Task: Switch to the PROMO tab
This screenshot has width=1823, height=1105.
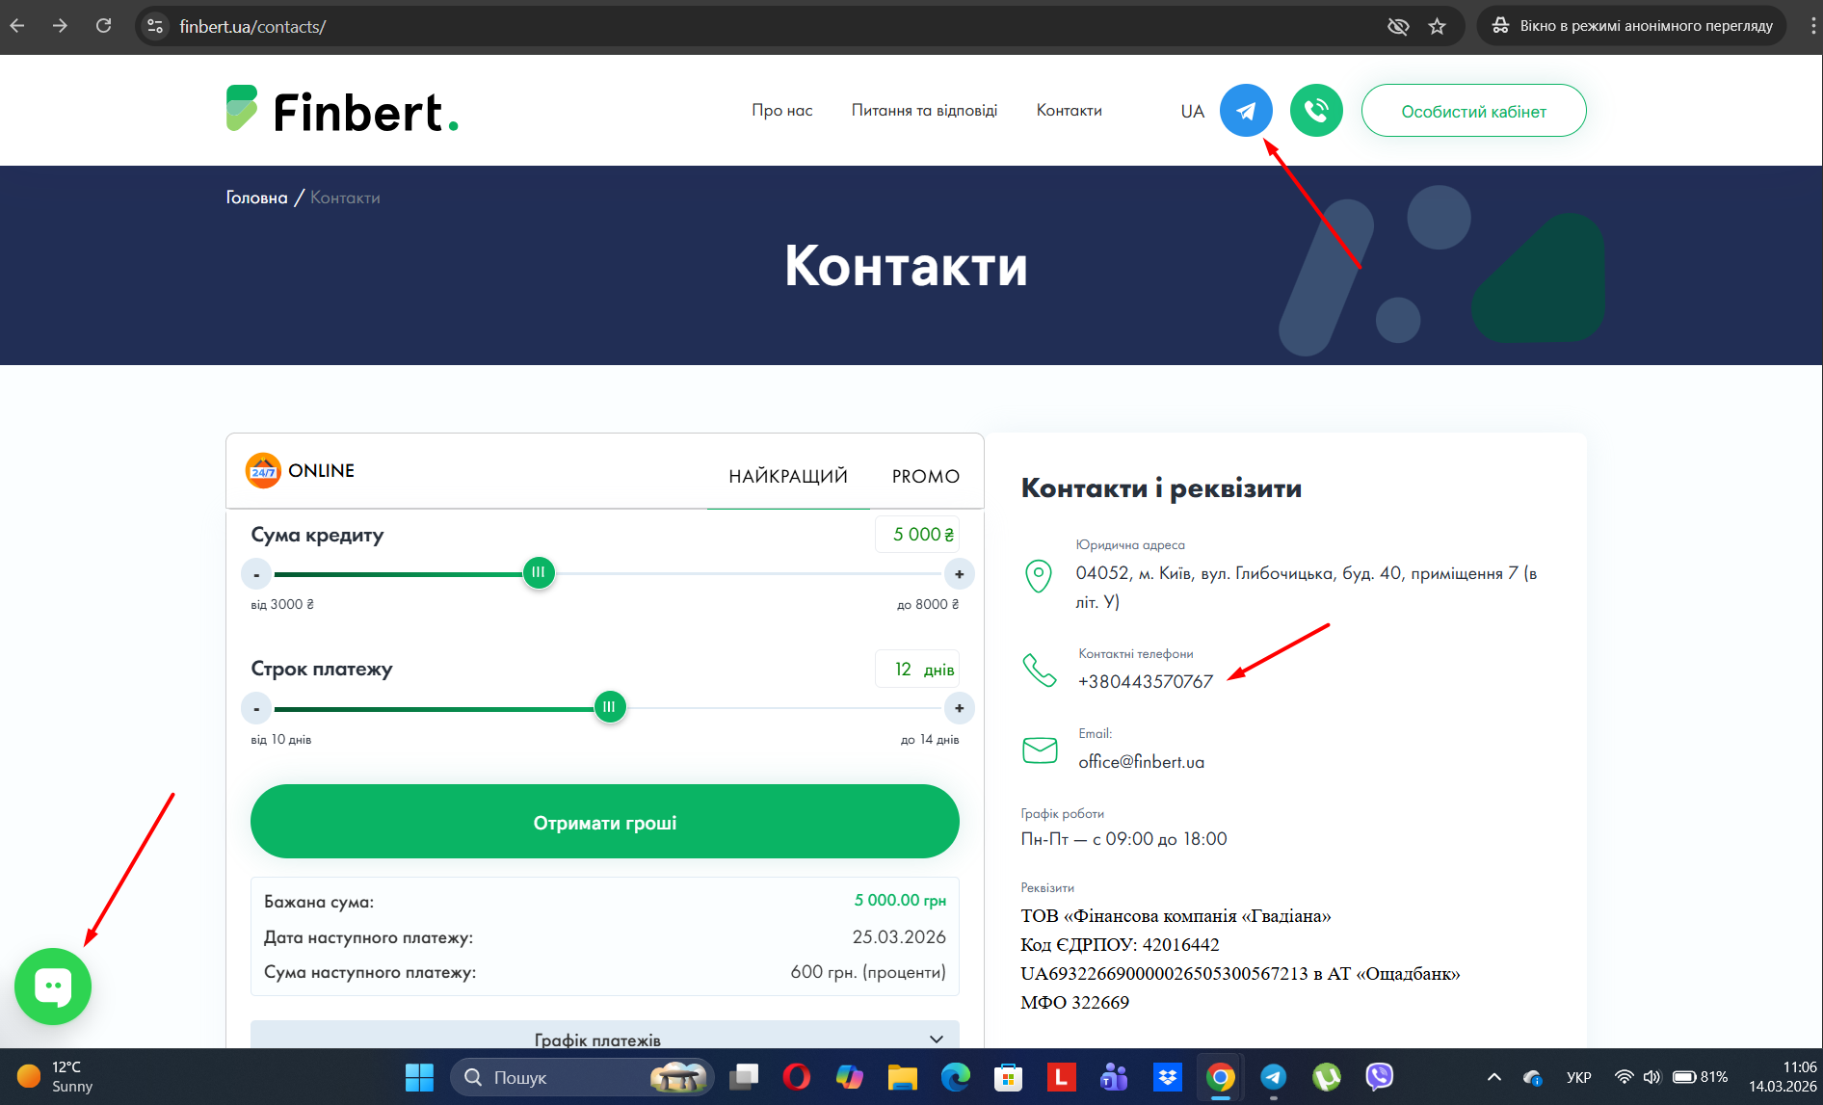Action: 926,476
